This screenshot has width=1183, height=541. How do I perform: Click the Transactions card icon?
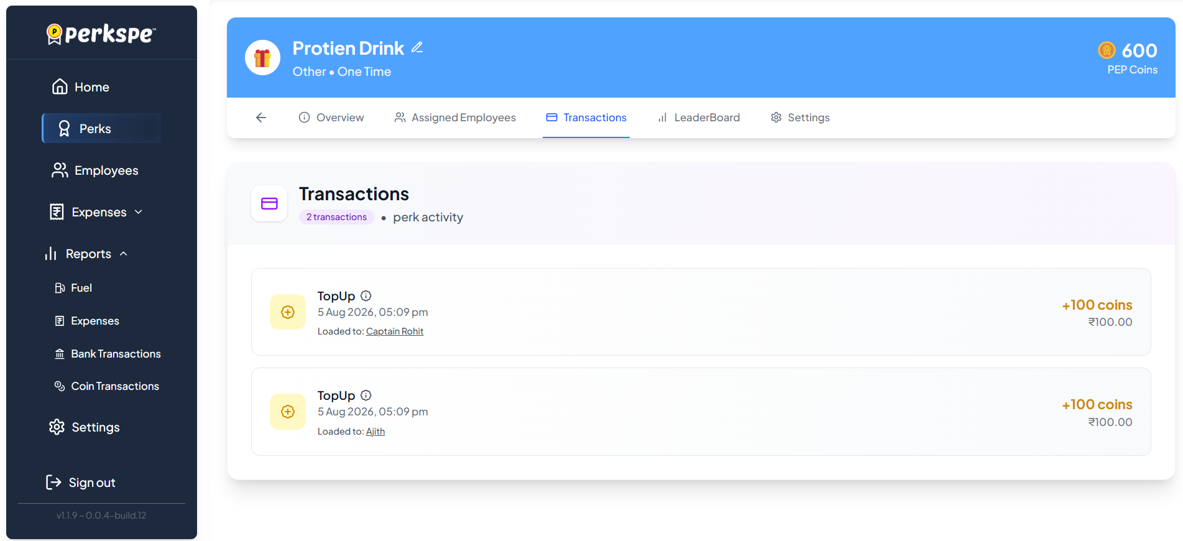[269, 203]
